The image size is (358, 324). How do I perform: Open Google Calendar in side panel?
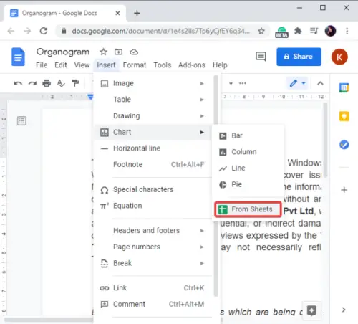344,87
